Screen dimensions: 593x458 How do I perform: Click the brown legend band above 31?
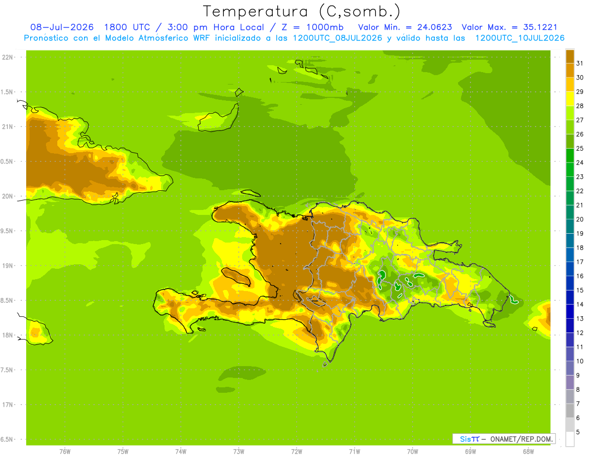[x=570, y=56]
